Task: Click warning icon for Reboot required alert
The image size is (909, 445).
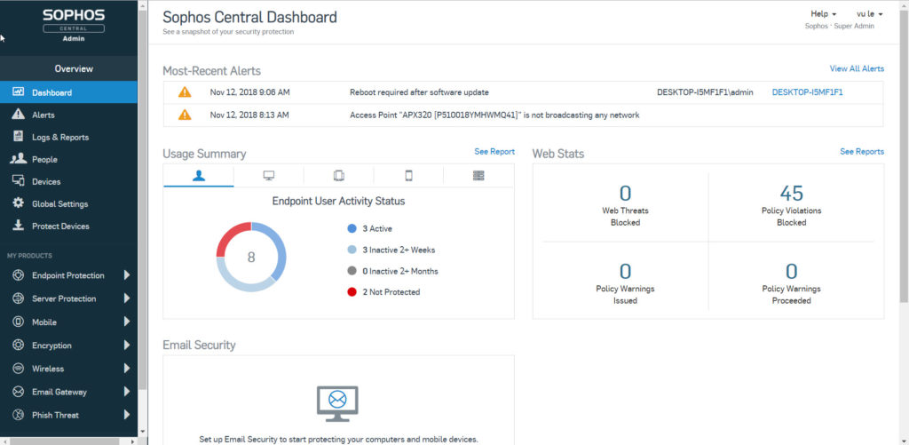Action: click(x=185, y=91)
